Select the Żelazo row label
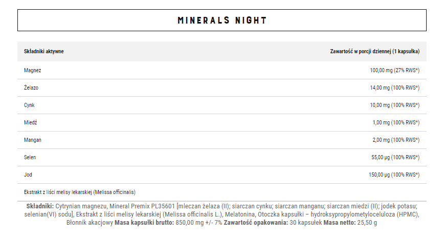 click(x=31, y=88)
